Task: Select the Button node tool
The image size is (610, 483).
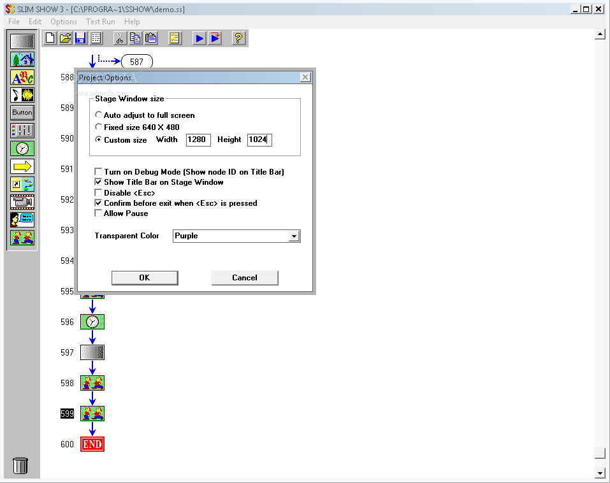Action: (22, 113)
